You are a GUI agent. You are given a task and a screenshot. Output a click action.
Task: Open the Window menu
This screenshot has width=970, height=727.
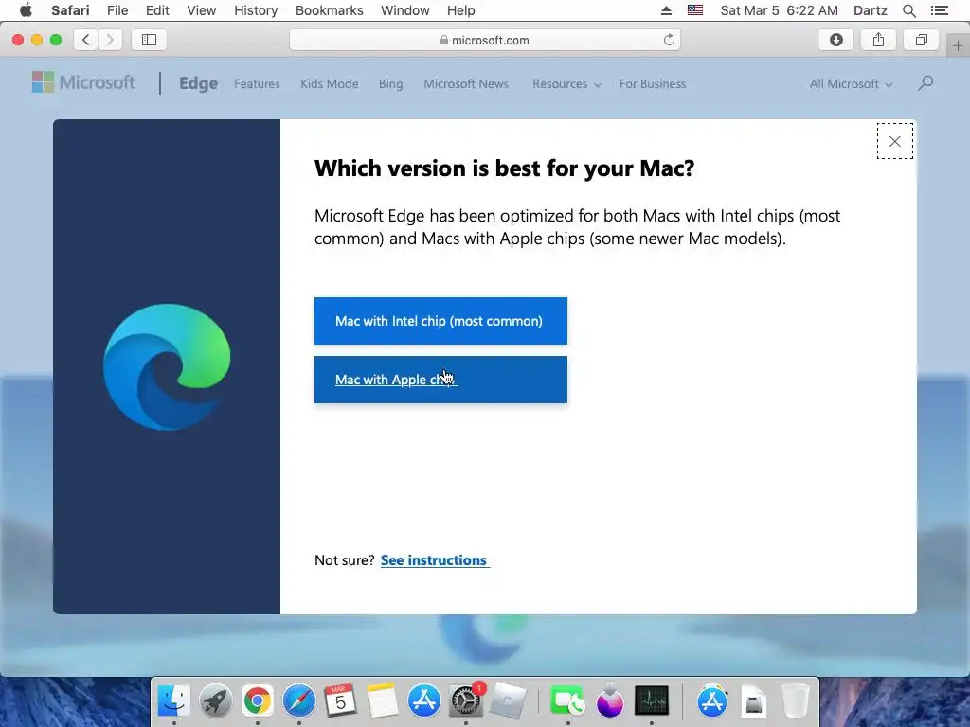[x=404, y=10]
